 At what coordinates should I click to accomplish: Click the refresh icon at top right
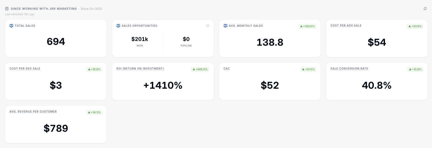[x=425, y=9]
